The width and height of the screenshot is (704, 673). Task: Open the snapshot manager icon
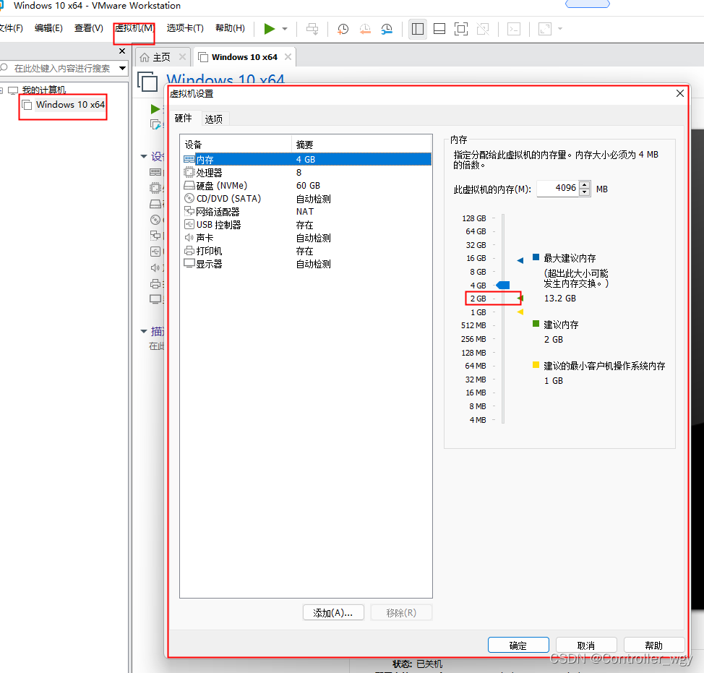tap(387, 29)
